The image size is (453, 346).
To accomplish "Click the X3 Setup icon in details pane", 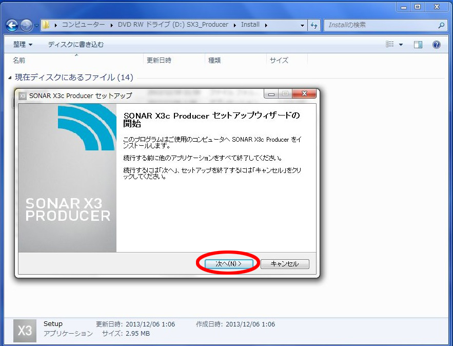I will click(x=25, y=331).
